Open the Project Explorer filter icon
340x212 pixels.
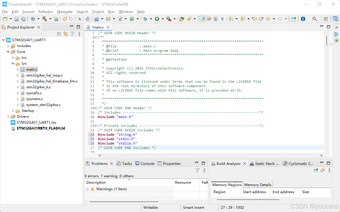[72, 34]
